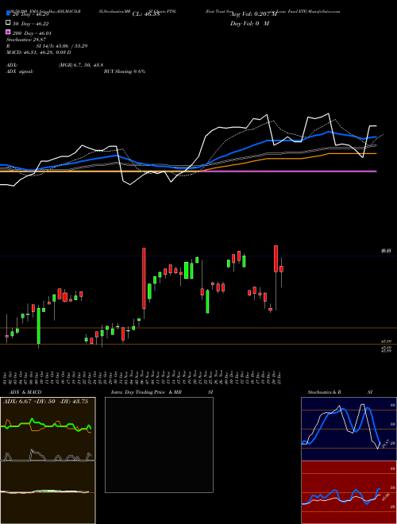Click the 'ADX & MACD' panel title

25,392
